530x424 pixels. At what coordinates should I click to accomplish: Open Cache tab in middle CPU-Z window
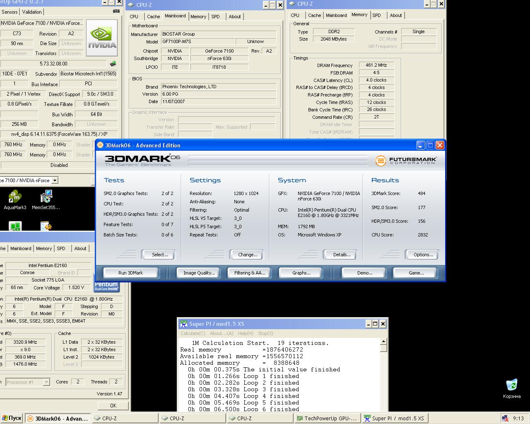pyautogui.click(x=153, y=17)
